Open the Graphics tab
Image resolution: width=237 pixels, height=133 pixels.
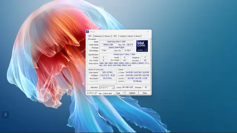(123, 36)
